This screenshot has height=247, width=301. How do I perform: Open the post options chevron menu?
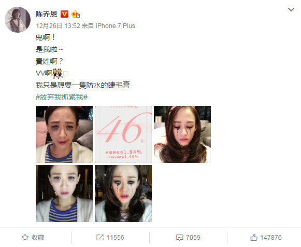(291, 10)
